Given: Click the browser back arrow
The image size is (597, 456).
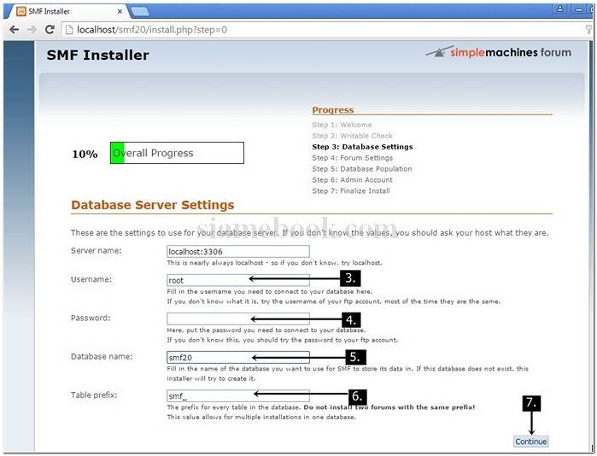Looking at the screenshot, I should tap(15, 29).
